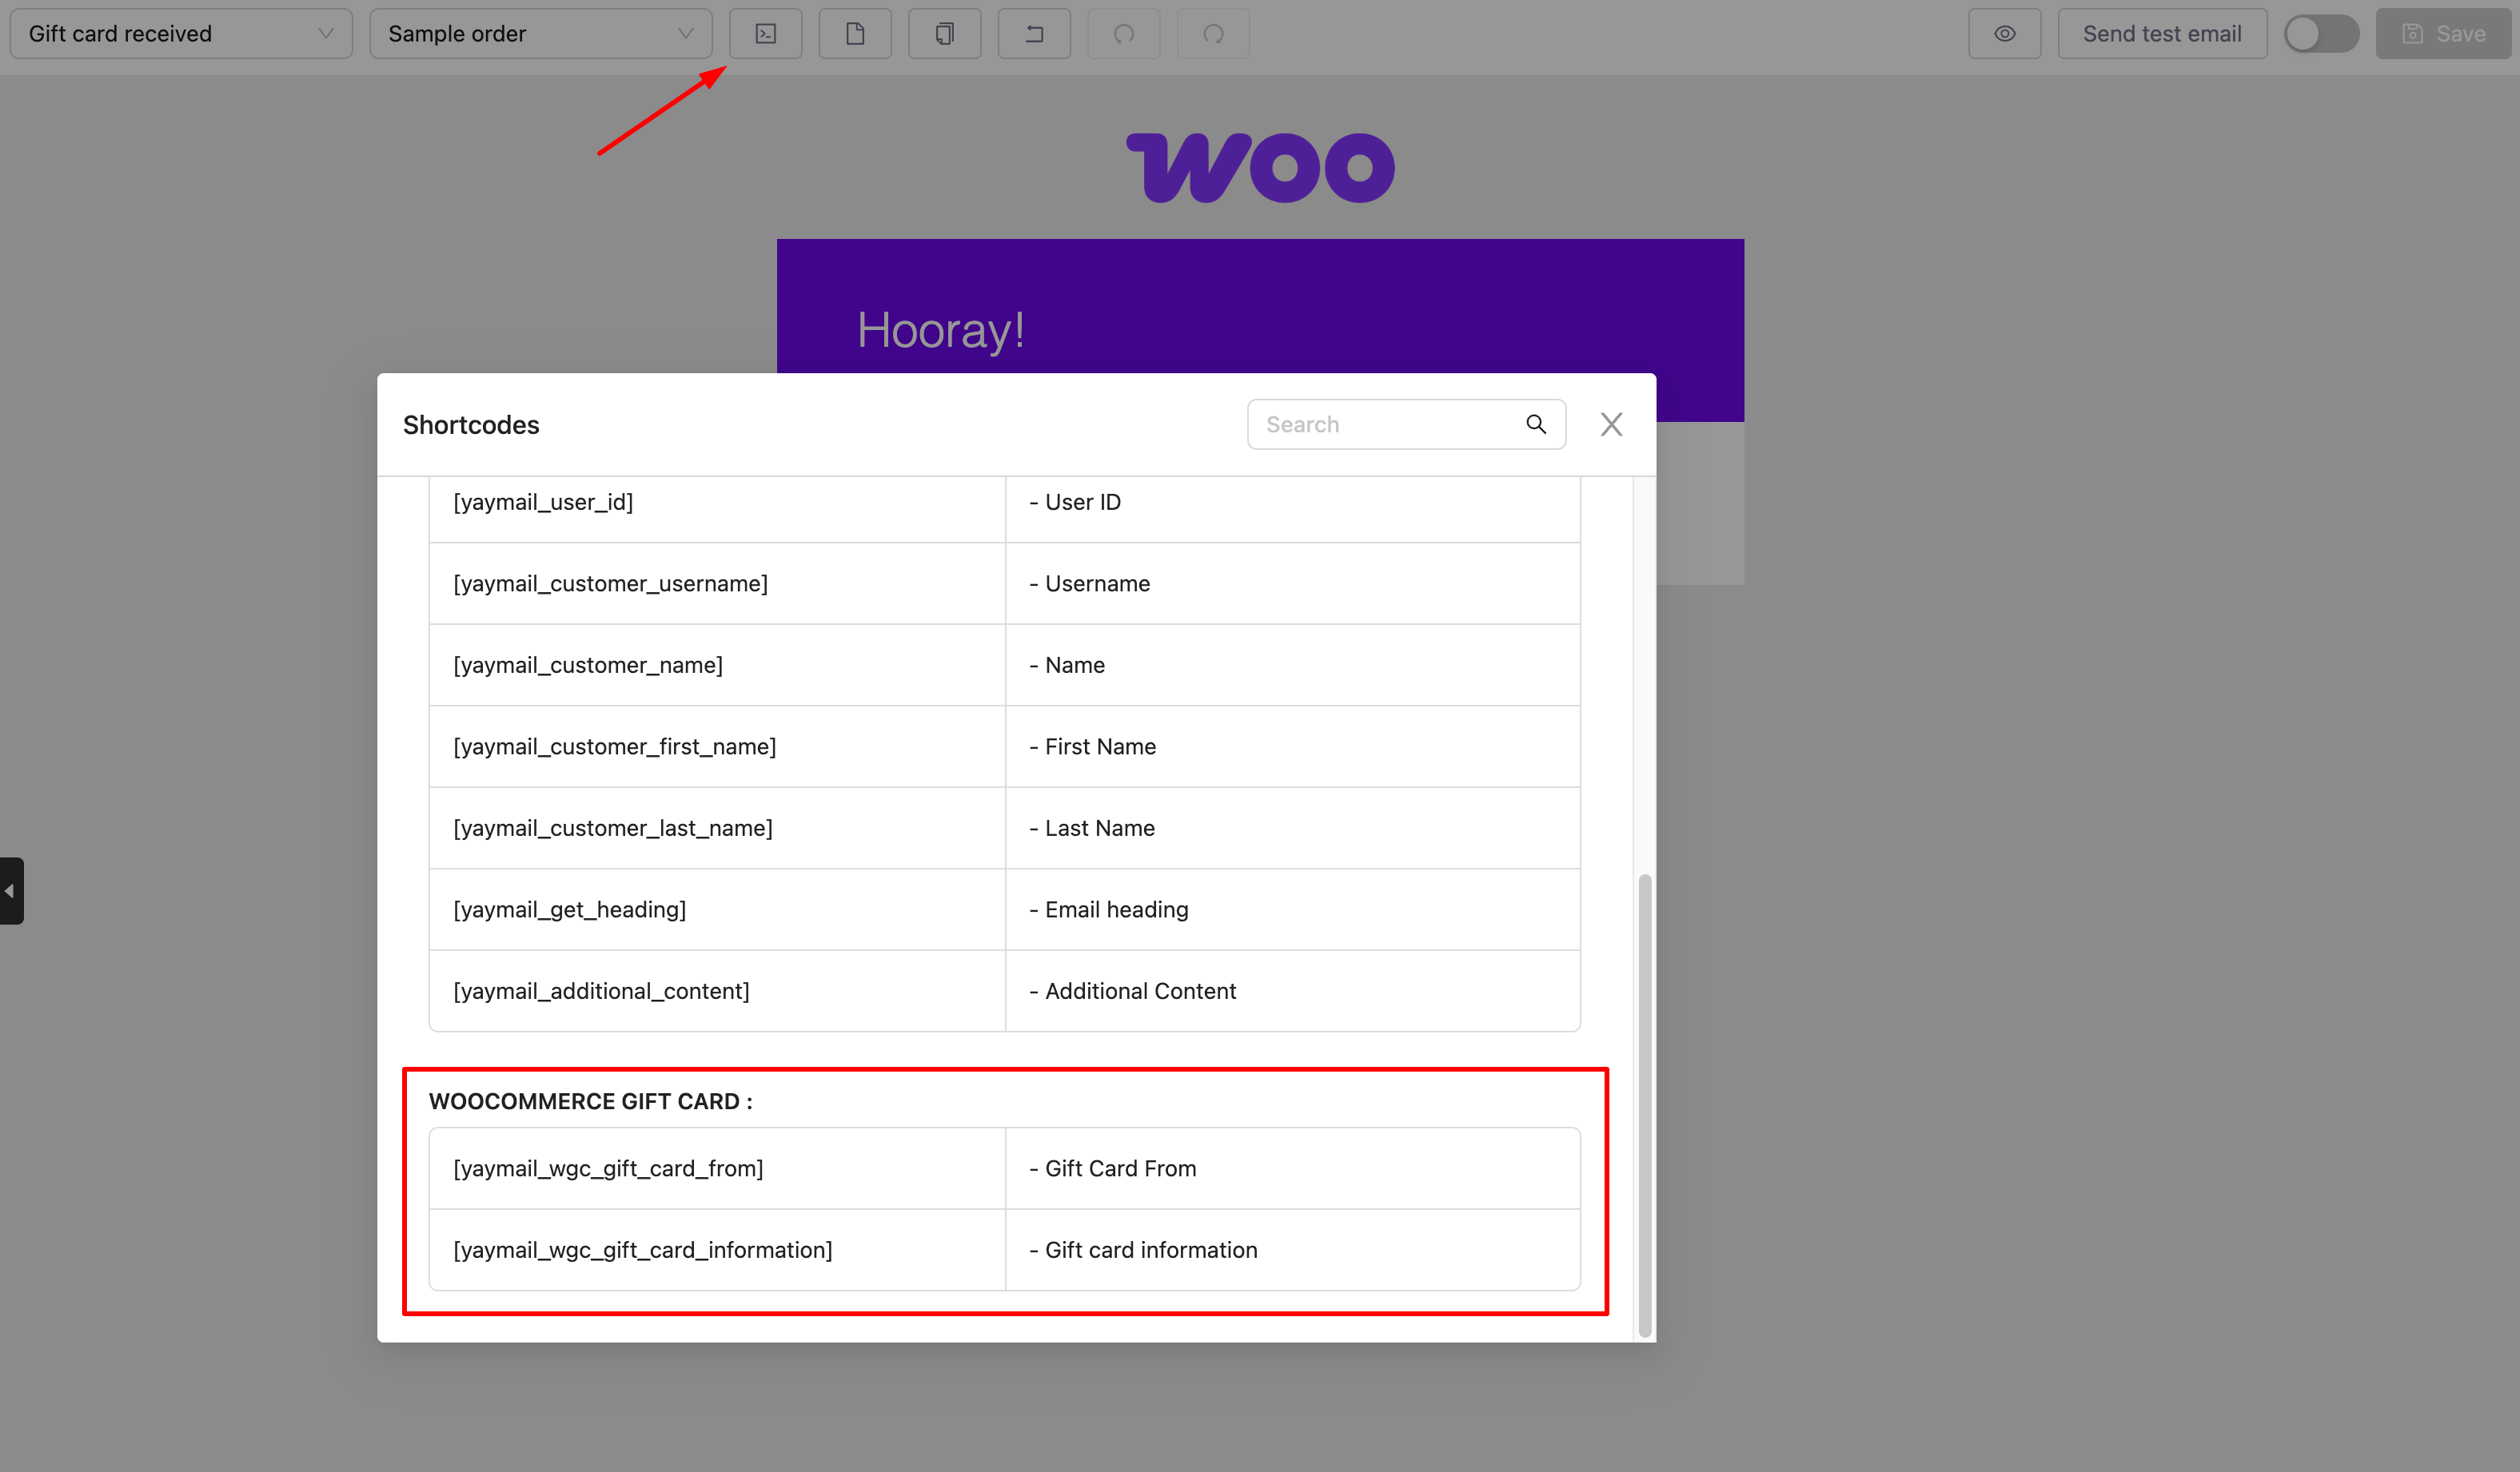Click the Save button

(x=2443, y=34)
